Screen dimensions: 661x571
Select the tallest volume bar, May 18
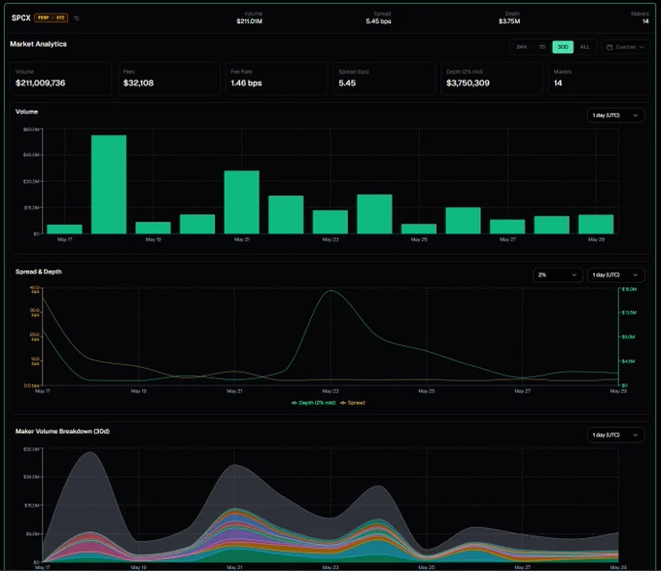[109, 184]
